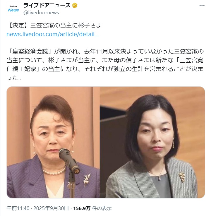Click the 【決定】 headline text
The image size is (211, 216).
18,25
